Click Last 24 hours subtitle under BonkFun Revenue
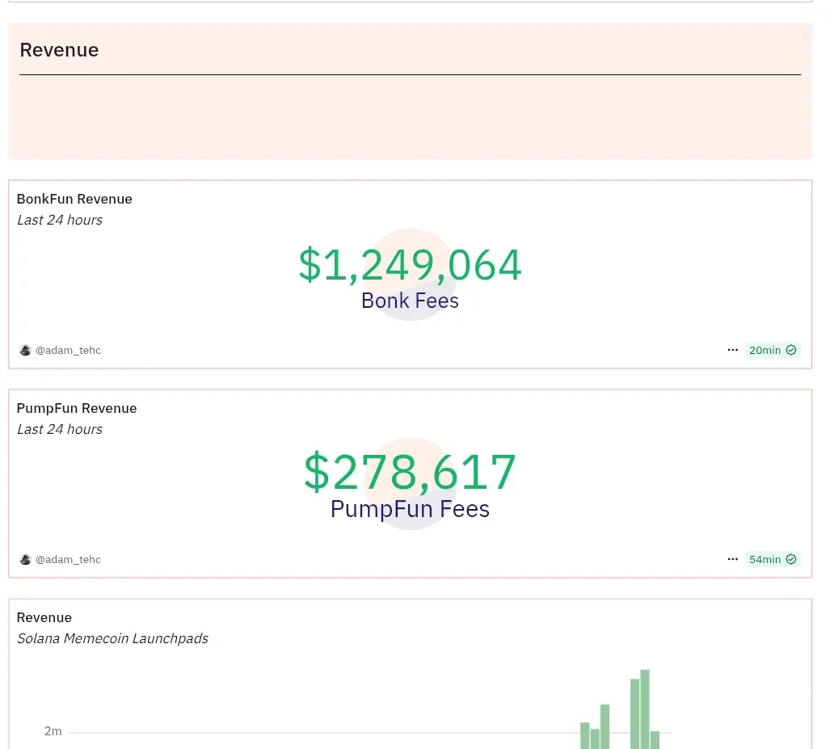The height and width of the screenshot is (749, 830). (59, 220)
